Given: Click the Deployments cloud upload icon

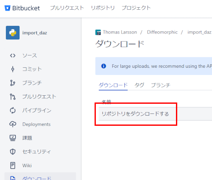Looking at the screenshot, I should coord(13,124).
